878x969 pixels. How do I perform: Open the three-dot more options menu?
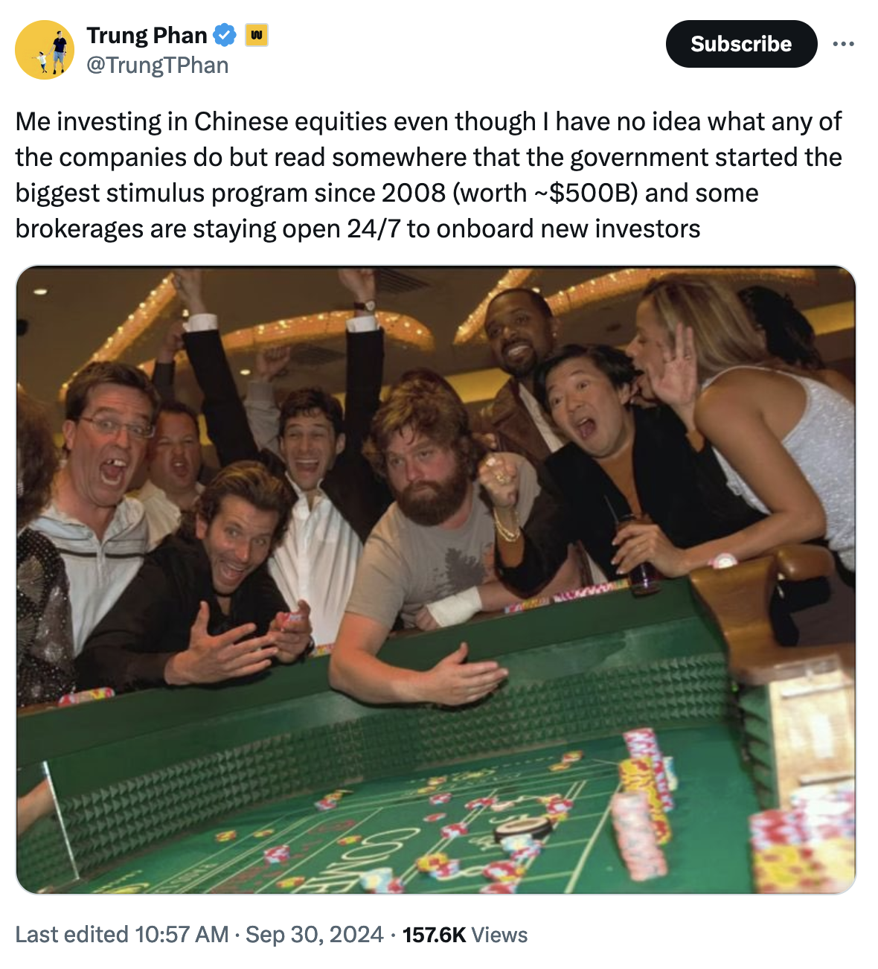point(843,44)
